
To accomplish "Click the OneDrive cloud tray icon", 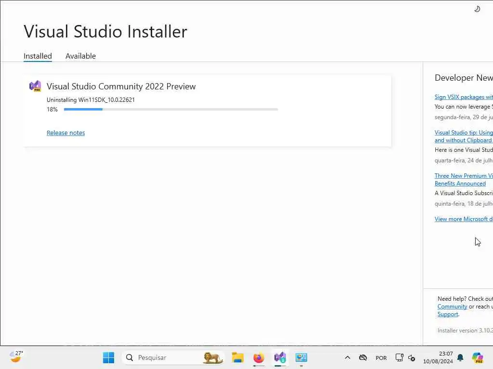I will point(363,357).
